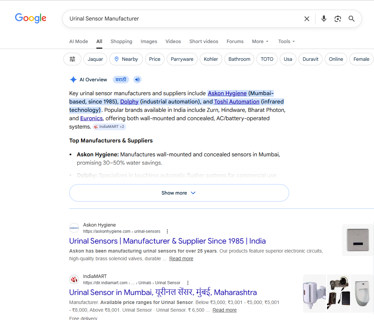Switch to Forums tab
Image resolution: width=374 pixels, height=320 pixels.
click(x=235, y=41)
